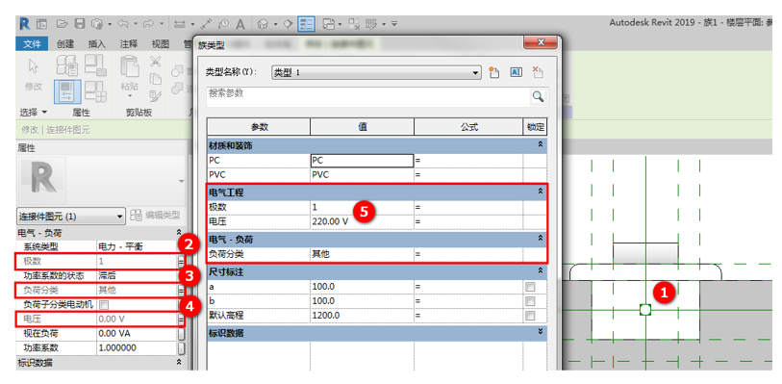Enable the 负荷子分类电动机 checkbox
Viewport: 782px width, 384px height.
coord(104,304)
